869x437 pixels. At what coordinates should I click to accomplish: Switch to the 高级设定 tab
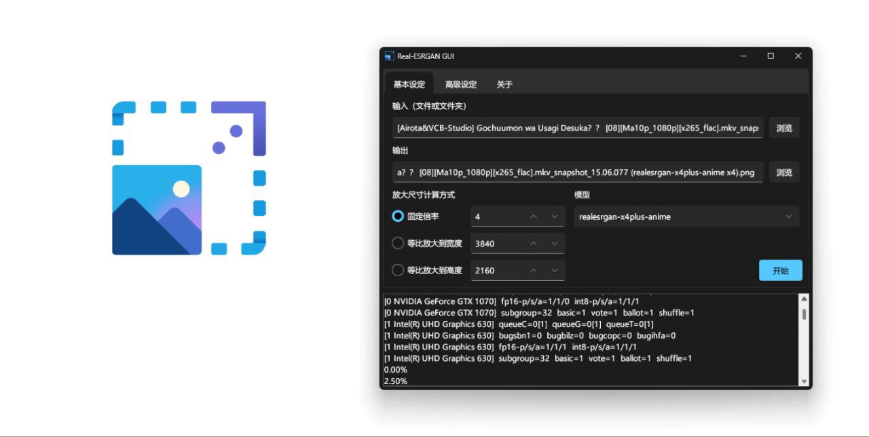(x=461, y=85)
